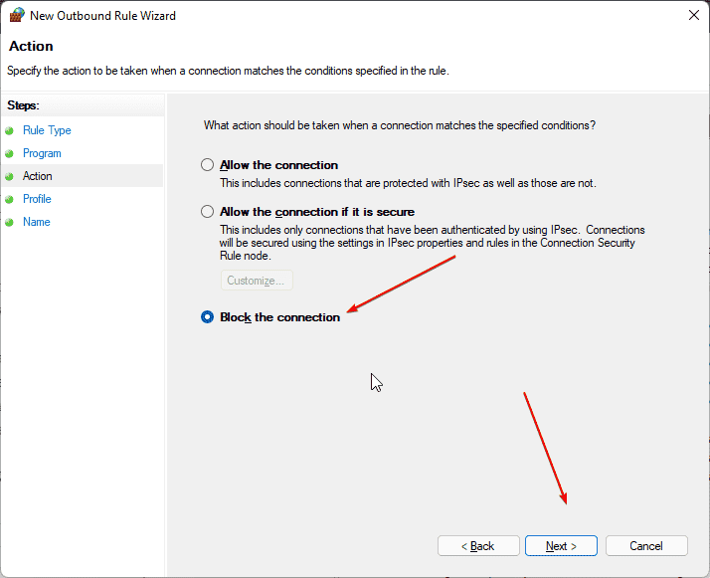This screenshot has width=710, height=578.
Task: Click green bullet beside Action
Action: click(10, 177)
